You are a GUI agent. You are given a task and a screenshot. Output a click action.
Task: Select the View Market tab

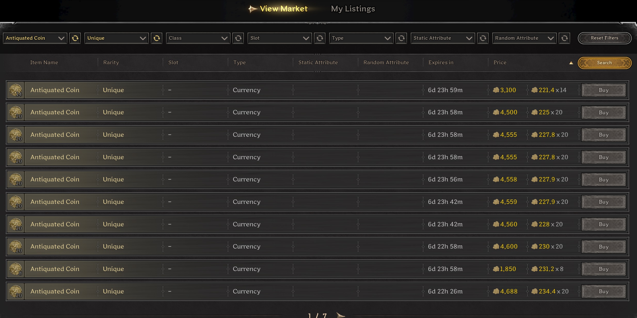(283, 9)
